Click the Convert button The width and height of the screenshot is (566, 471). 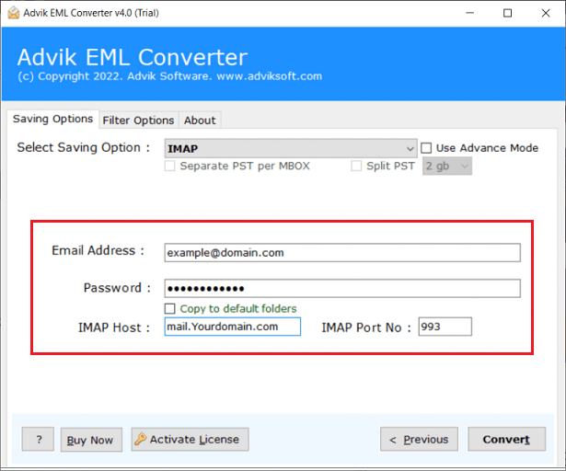point(506,439)
